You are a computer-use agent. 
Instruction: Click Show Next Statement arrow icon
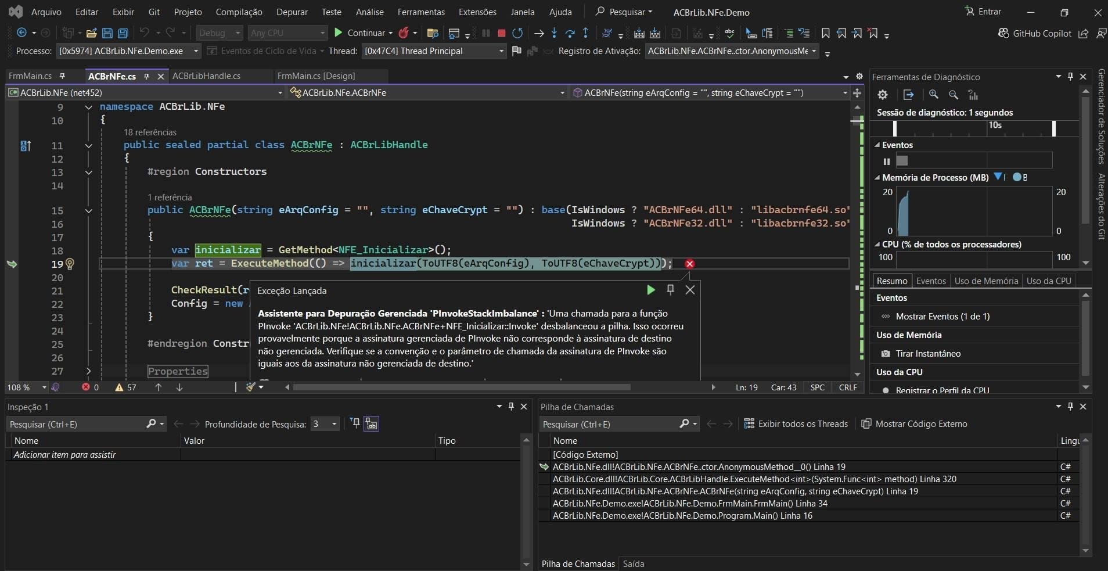coord(539,33)
